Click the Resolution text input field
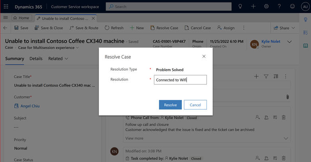This screenshot has height=162, width=311. tap(180, 80)
